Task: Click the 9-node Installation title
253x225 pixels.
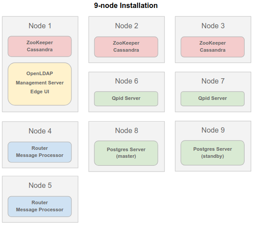Action: (x=126, y=5)
